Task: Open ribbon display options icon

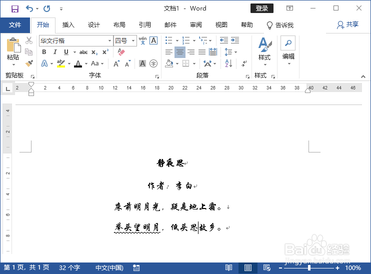Action: click(x=289, y=8)
